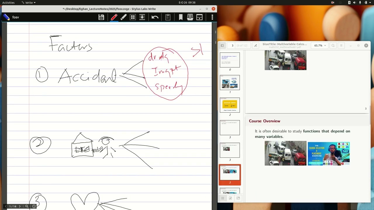This screenshot has width=374, height=210.
Task: Click the math252_methmethods1.pdf title text
Action: tap(285, 47)
